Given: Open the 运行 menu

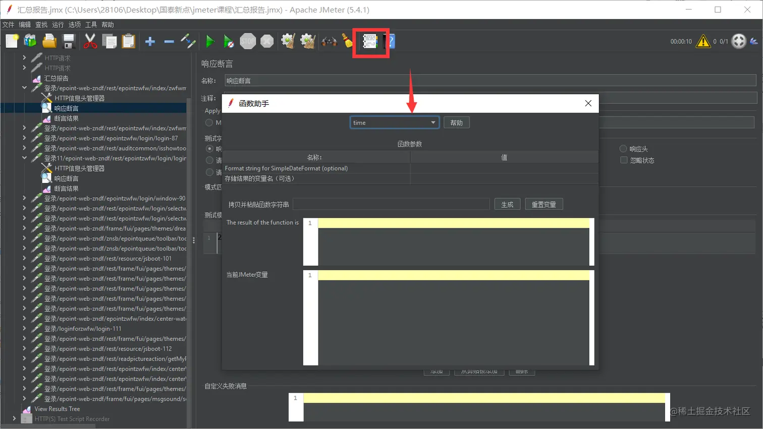Looking at the screenshot, I should 58,25.
